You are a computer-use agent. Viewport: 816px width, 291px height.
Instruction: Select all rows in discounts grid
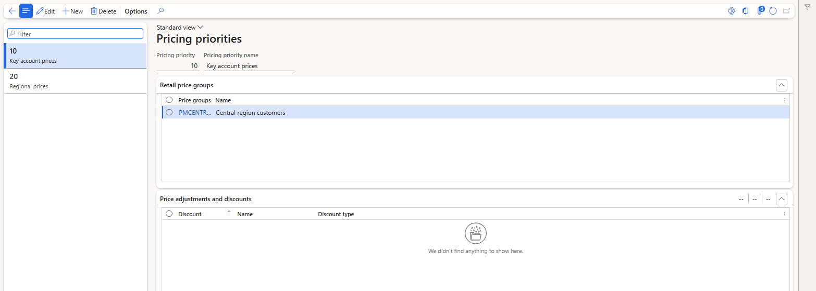click(x=169, y=214)
